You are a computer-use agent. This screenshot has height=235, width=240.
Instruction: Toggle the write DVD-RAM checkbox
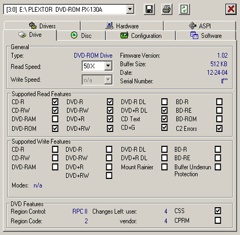(x=55, y=167)
